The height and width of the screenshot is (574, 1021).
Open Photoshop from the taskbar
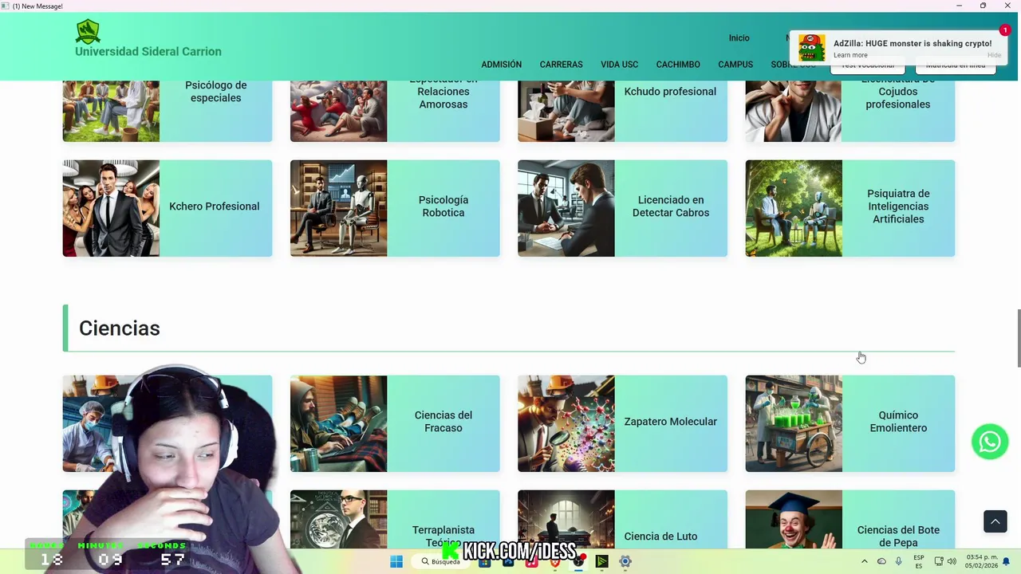508,561
